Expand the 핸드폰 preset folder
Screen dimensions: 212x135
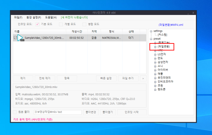[155, 90]
